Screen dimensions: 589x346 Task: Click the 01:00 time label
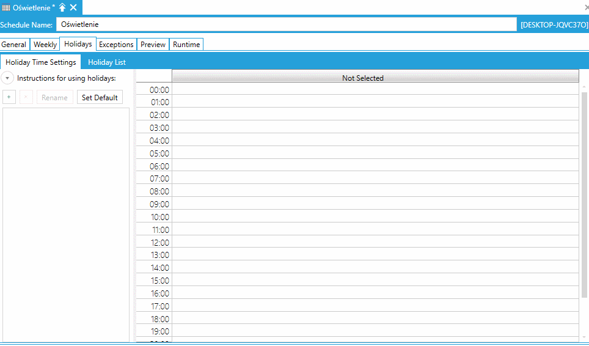(x=159, y=102)
